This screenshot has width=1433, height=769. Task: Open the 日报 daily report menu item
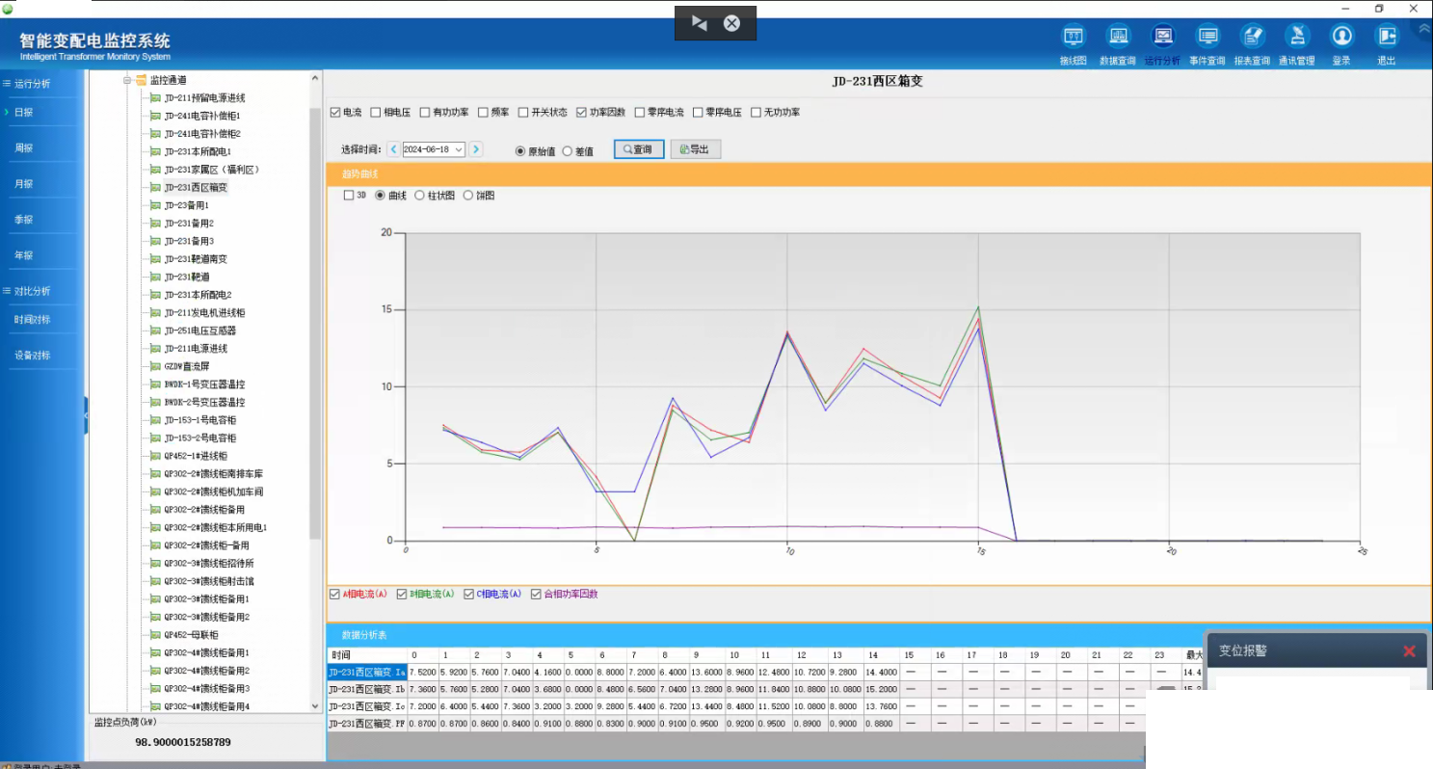coord(23,112)
